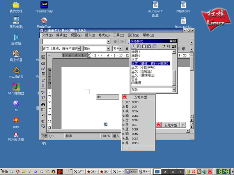Open 视图(V) menu
Screen dimensions: 234x175
(x=76, y=35)
